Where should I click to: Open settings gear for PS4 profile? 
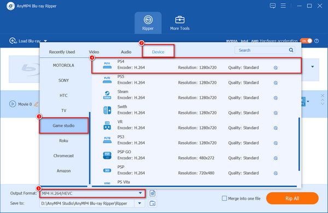(x=276, y=68)
